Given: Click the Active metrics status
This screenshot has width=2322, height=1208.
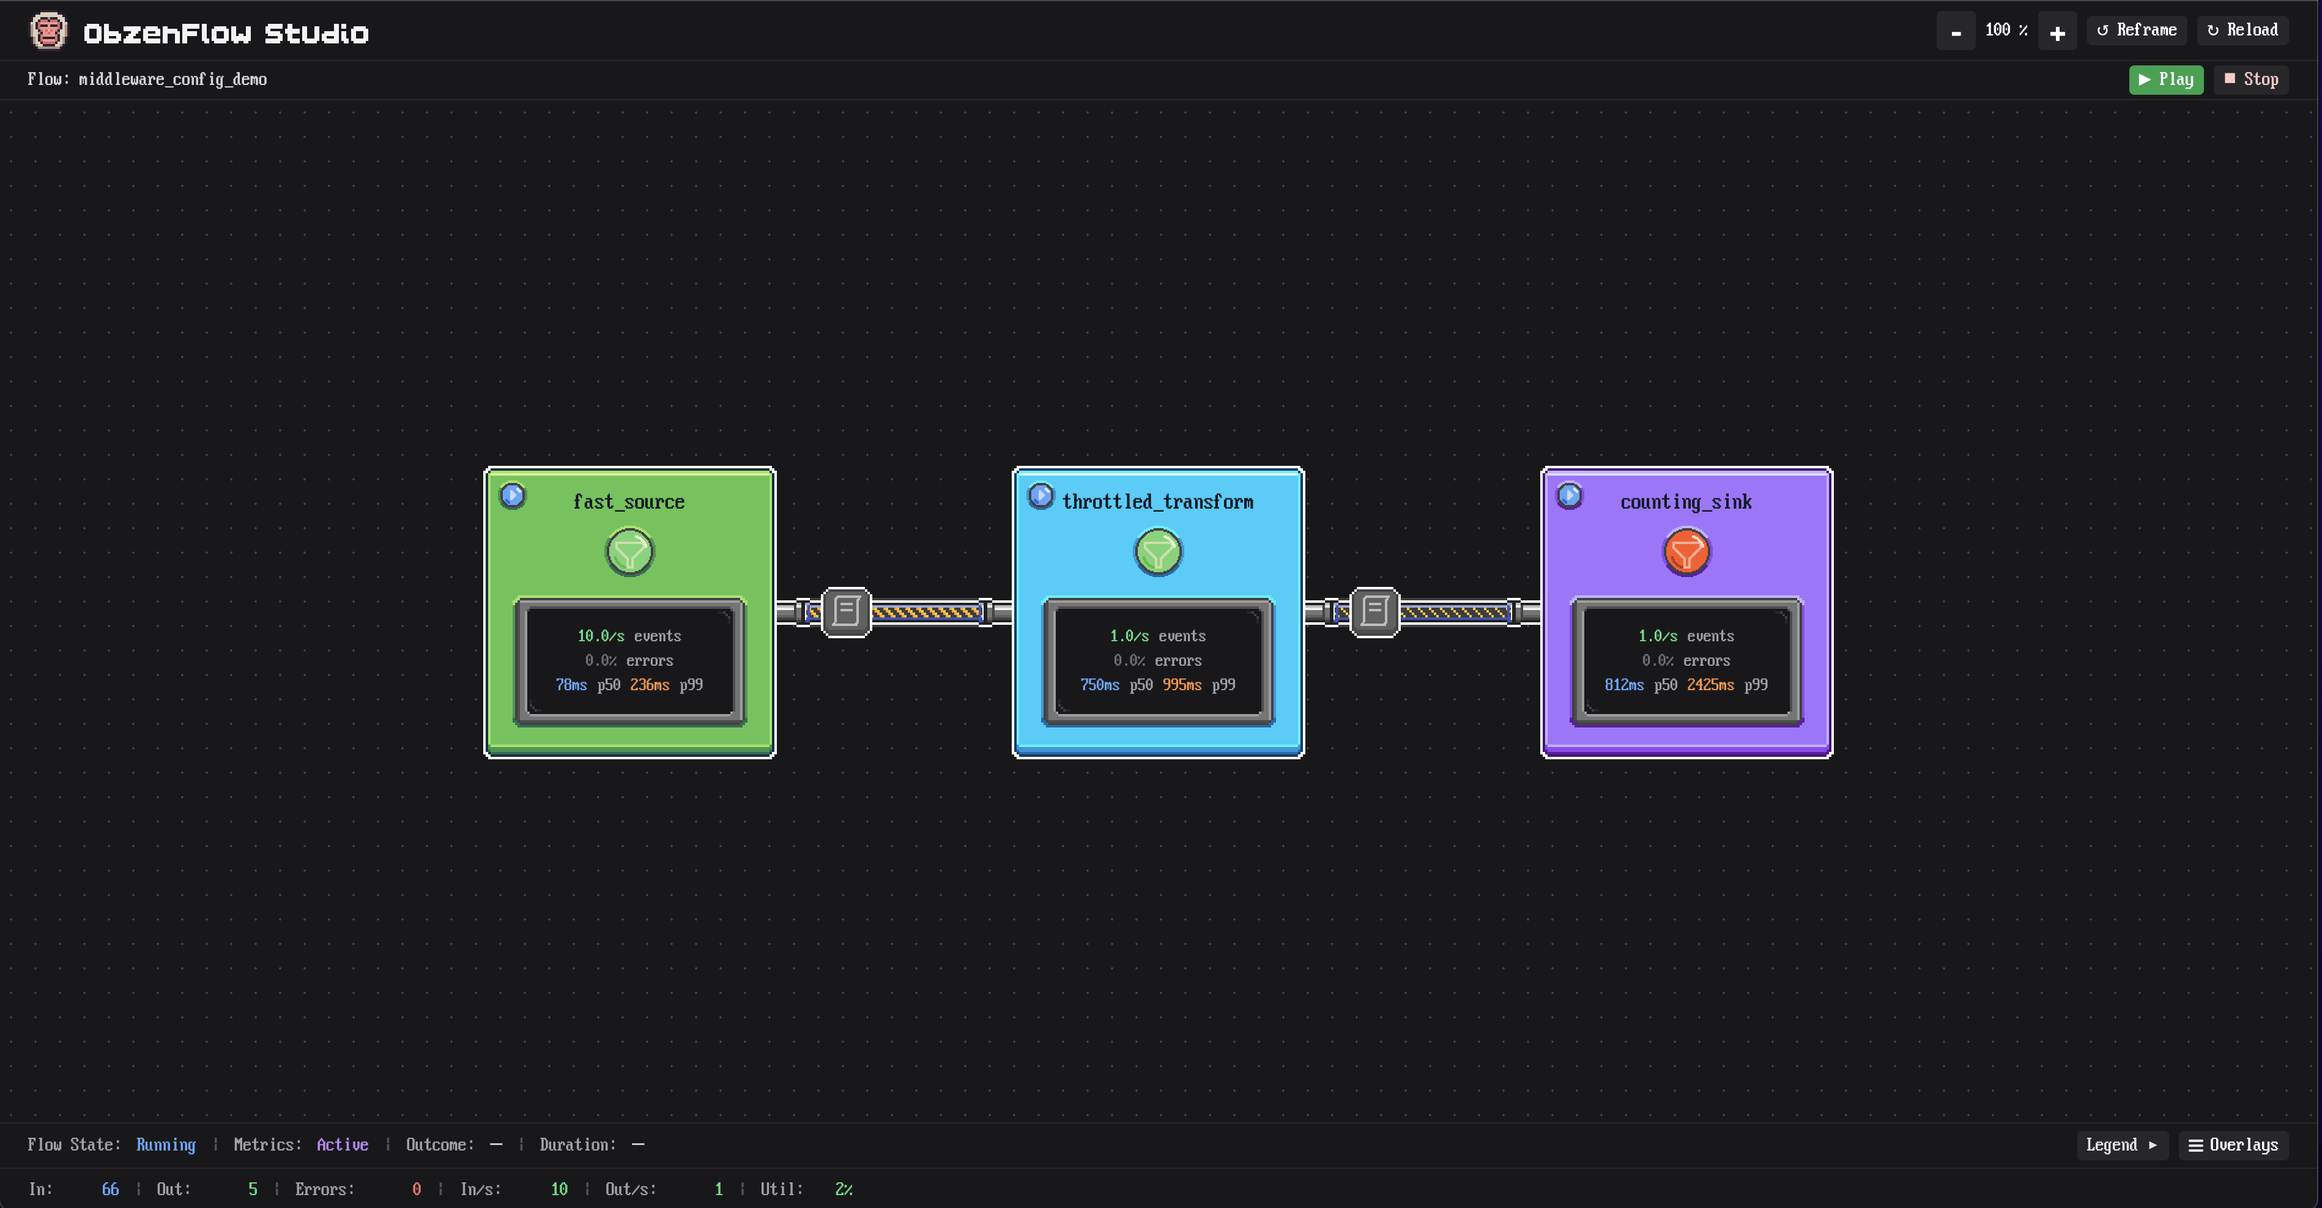Looking at the screenshot, I should [x=343, y=1145].
